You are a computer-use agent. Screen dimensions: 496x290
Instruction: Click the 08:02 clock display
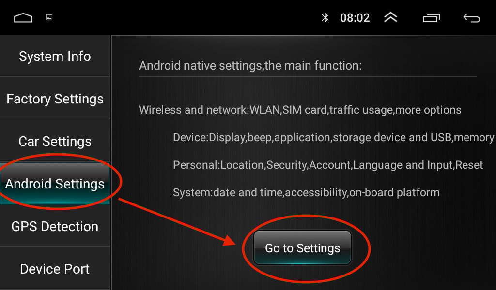[x=355, y=18]
